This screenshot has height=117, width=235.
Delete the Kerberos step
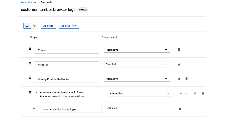[179, 64]
